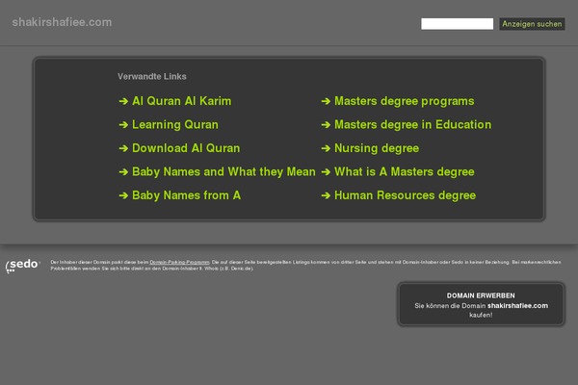Open Baby Names and What they Mean
578x385 pixels.
point(223,171)
